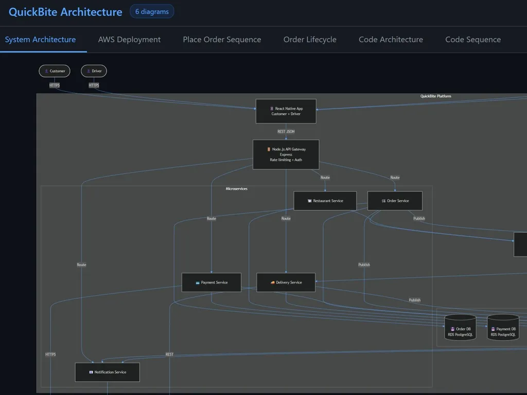
Task: Click the Route label above Delivery Service
Action: click(x=286, y=219)
